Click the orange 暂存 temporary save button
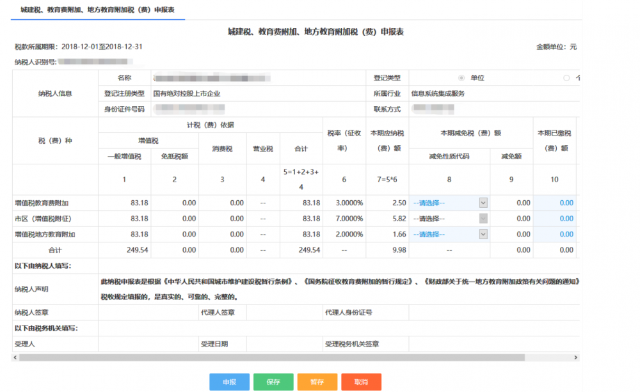This screenshot has width=640, height=392. pos(317,382)
